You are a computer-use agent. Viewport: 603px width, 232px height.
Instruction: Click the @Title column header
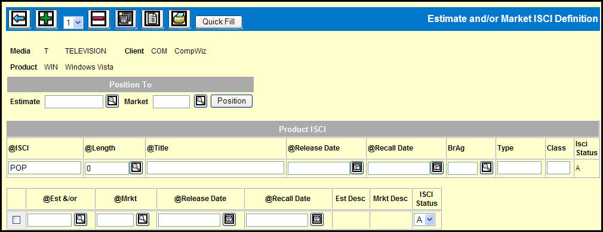(x=157, y=148)
